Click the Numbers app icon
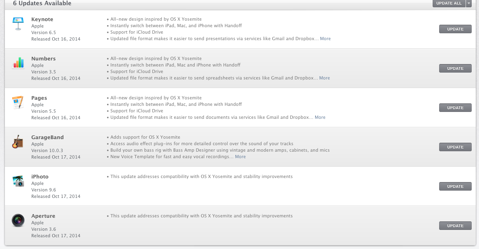 click(17, 63)
